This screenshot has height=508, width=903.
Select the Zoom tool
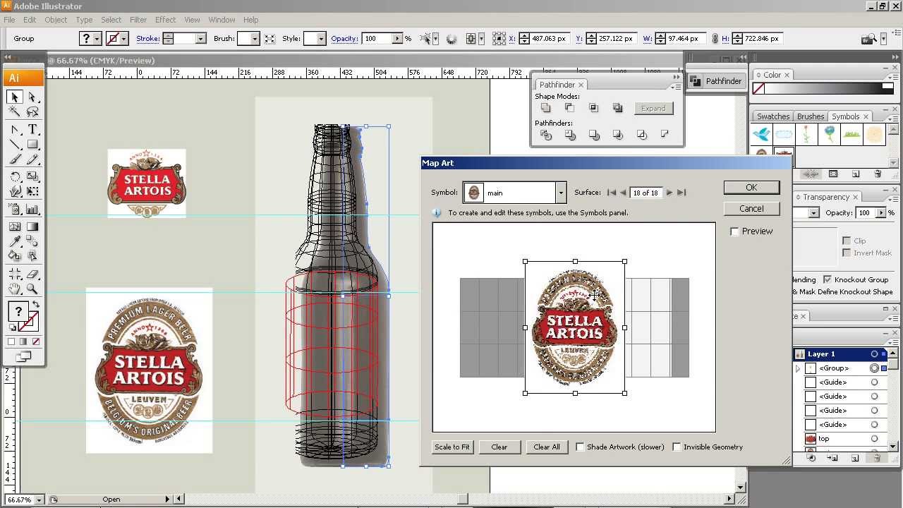tap(32, 289)
